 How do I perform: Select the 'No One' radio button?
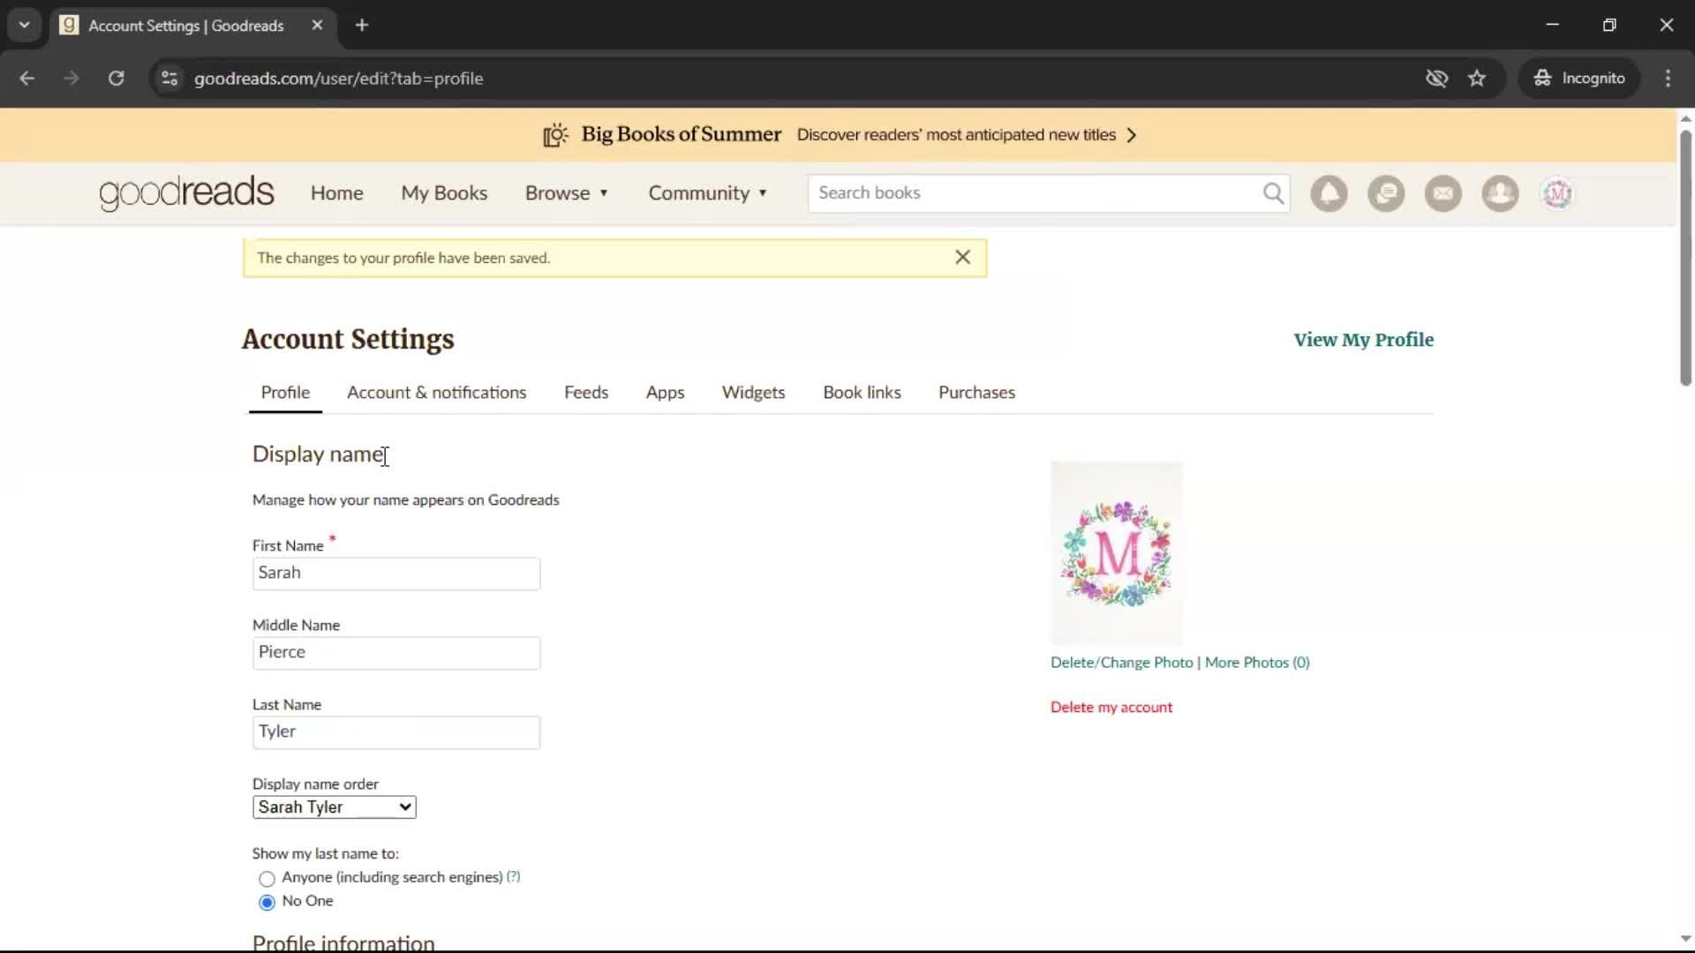point(267,903)
